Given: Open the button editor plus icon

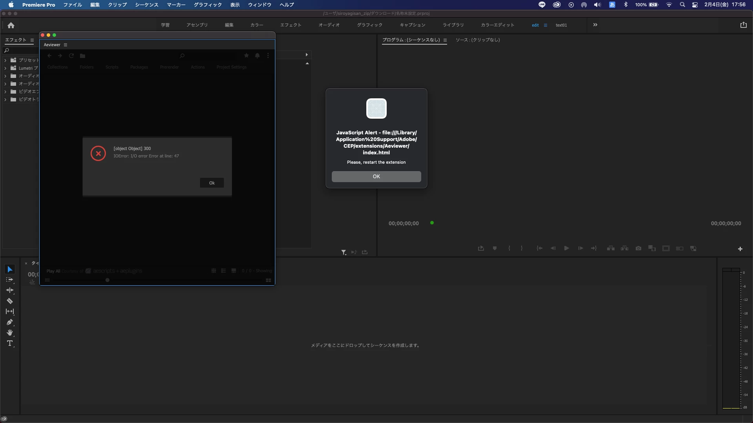Looking at the screenshot, I should 740,249.
